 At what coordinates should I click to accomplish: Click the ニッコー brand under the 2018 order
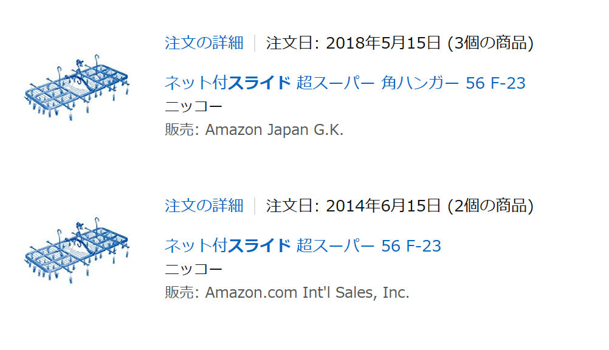193,106
